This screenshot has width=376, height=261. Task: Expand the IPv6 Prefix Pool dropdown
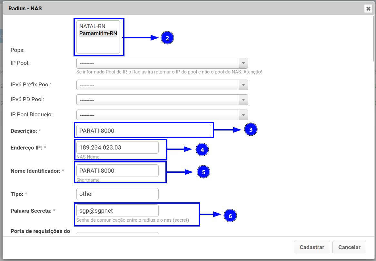(162, 85)
